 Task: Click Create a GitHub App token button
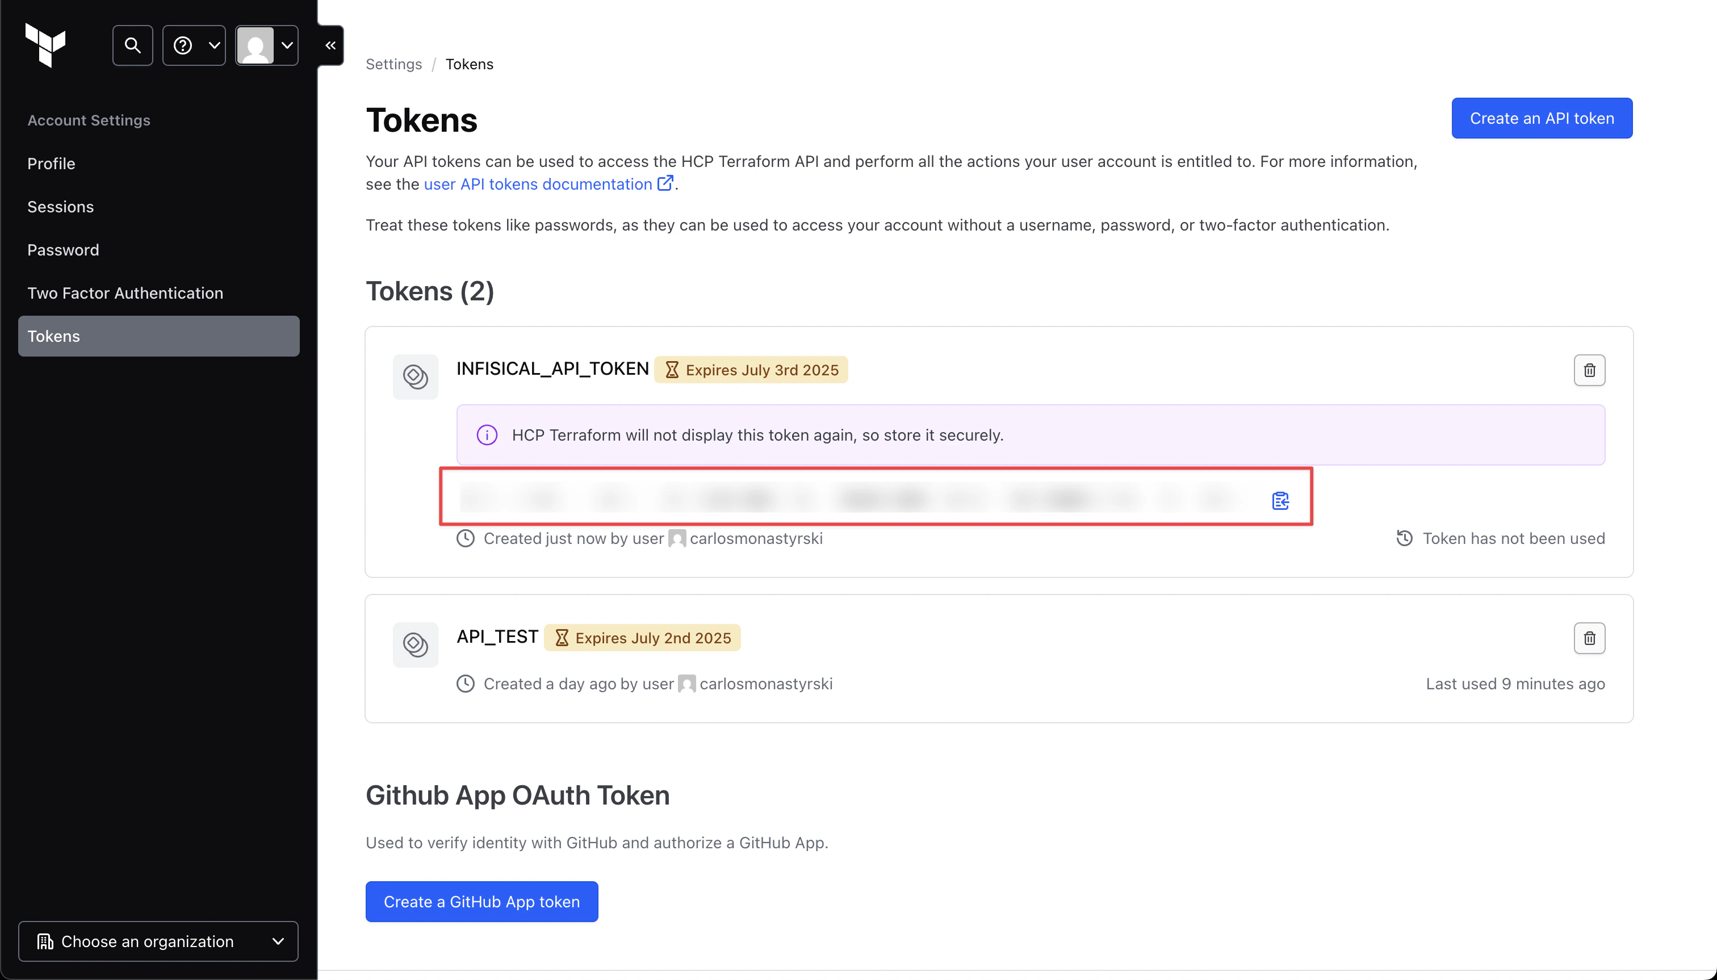481,901
